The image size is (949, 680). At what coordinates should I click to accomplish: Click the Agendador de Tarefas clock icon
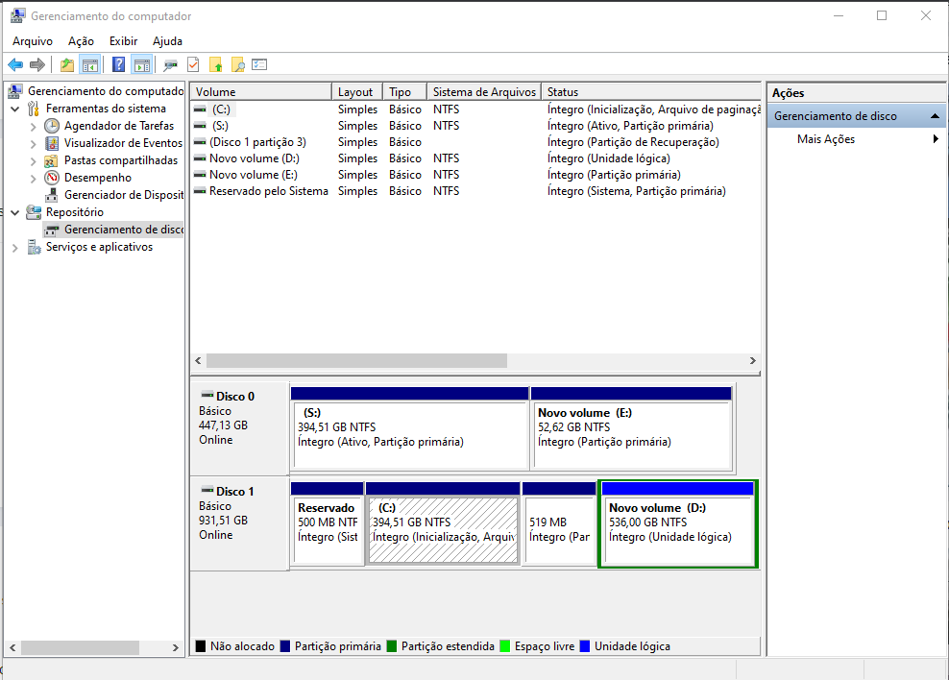coord(52,126)
